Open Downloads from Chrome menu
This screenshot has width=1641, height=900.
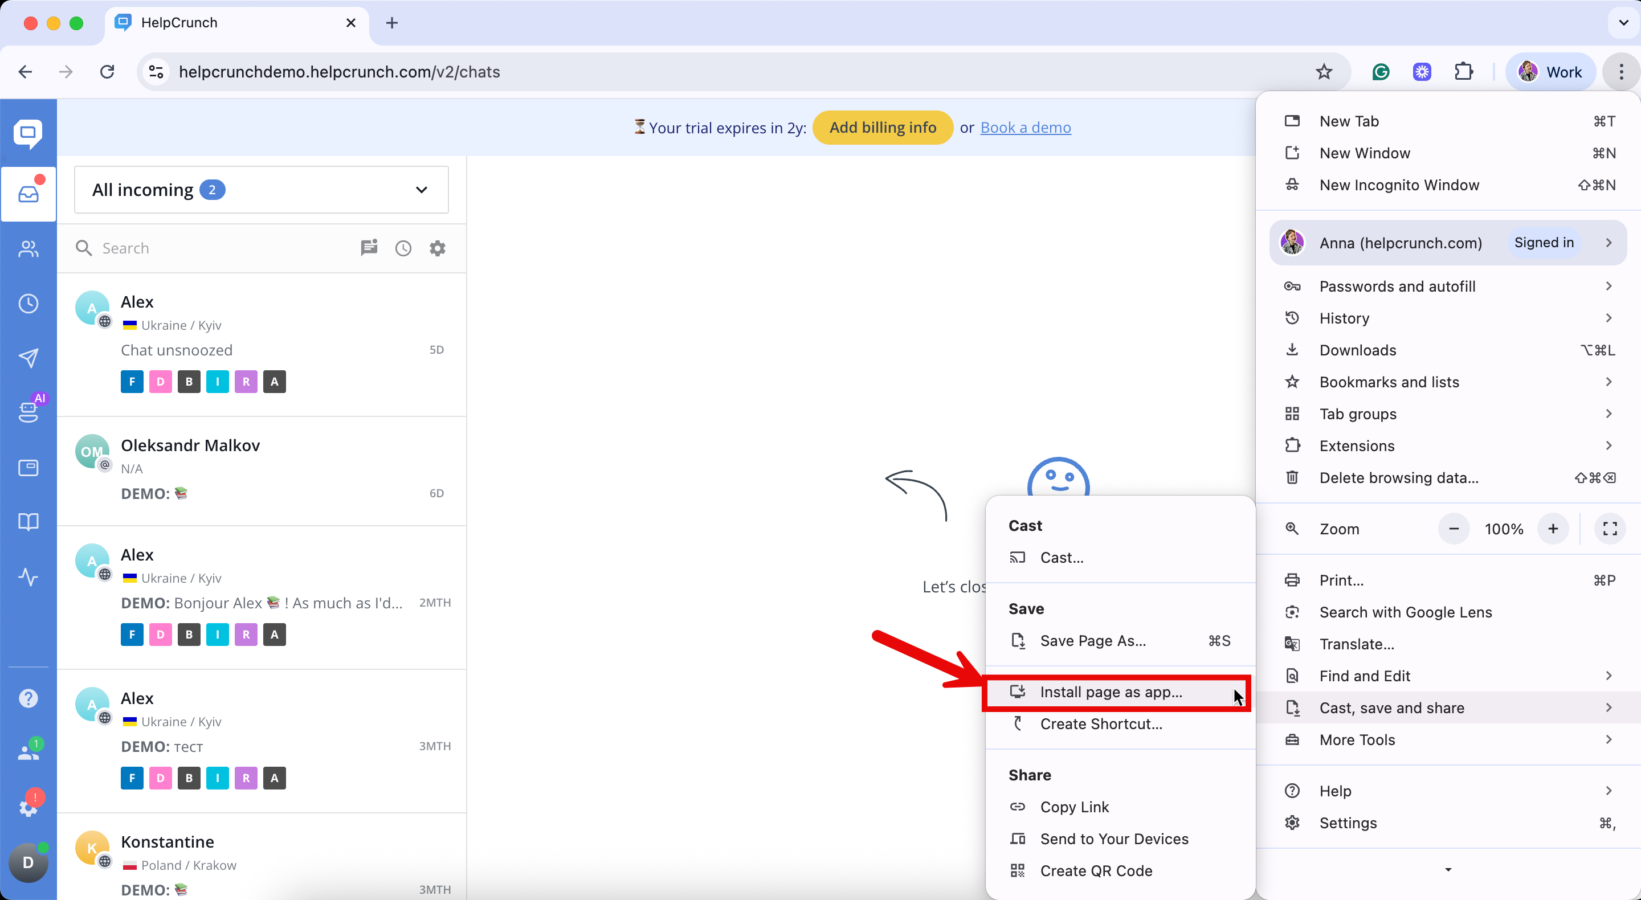[1447, 350]
